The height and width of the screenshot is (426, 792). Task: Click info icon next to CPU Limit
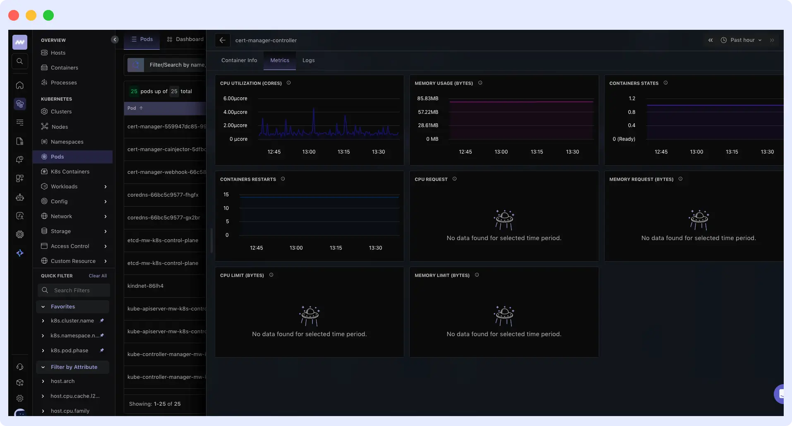[x=271, y=275]
